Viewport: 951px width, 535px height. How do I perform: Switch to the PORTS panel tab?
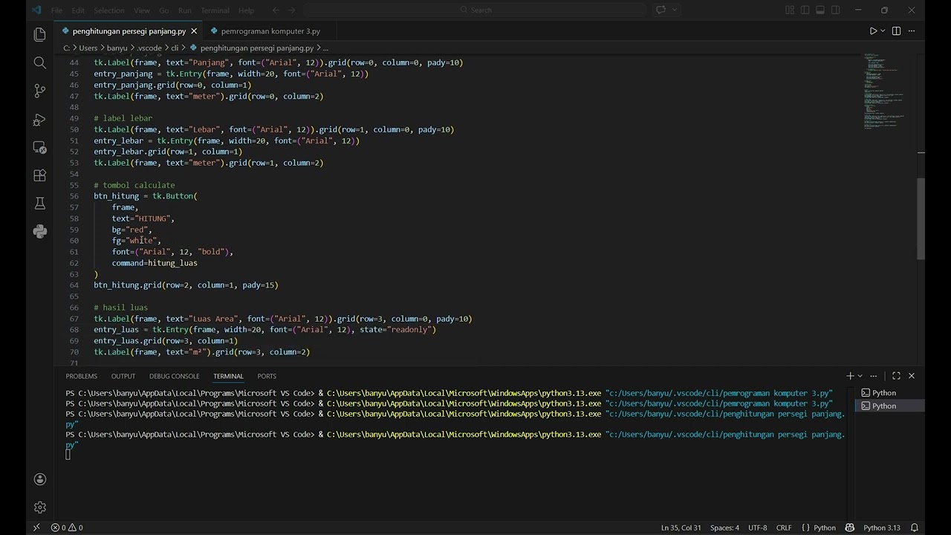coord(267,376)
